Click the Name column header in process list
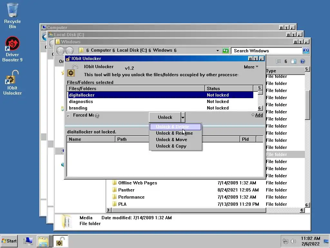 point(91,139)
